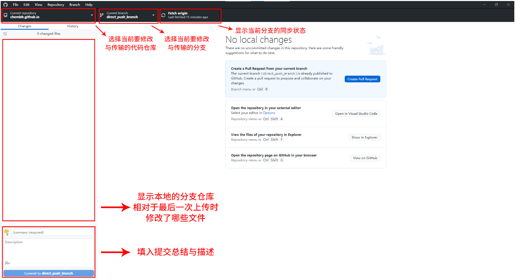Screen dimensions: 516x280
Task: Click Fetch origin button
Action: pyautogui.click(x=190, y=15)
